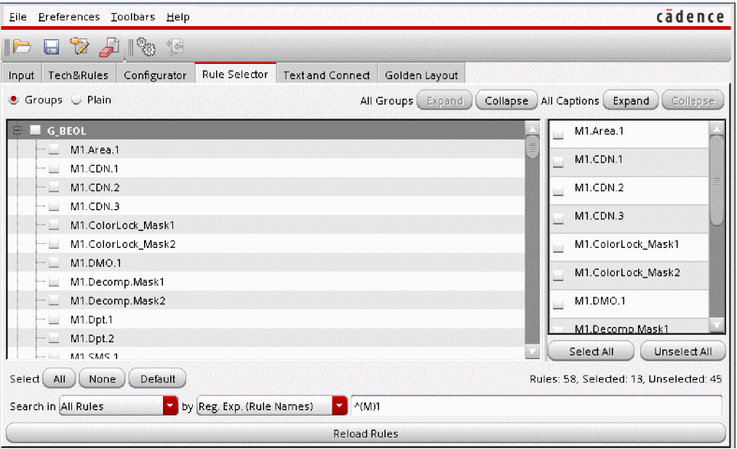Viewport: 737px width, 449px height.
Task: Click the eraser clear document icon
Action: pyautogui.click(x=109, y=47)
